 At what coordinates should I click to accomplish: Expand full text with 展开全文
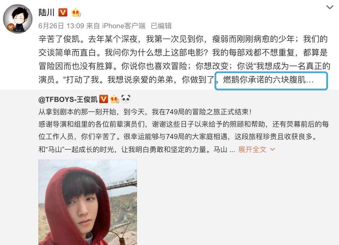click(252, 149)
